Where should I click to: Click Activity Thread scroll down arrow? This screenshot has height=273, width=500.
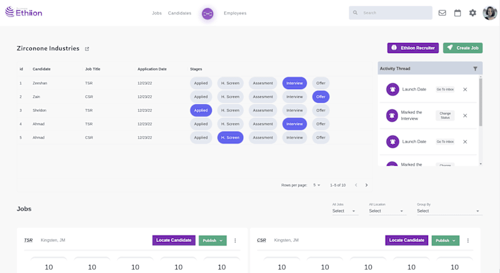(x=481, y=164)
